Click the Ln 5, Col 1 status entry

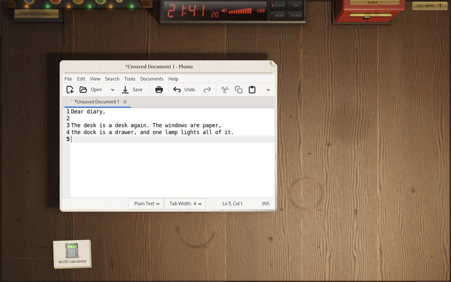[232, 203]
